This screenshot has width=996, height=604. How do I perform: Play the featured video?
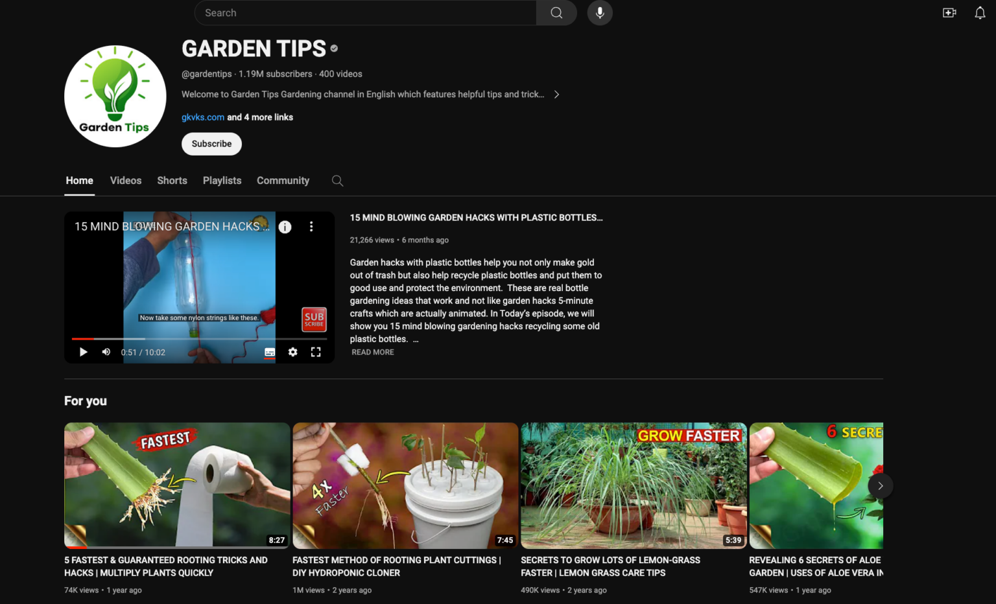[83, 352]
